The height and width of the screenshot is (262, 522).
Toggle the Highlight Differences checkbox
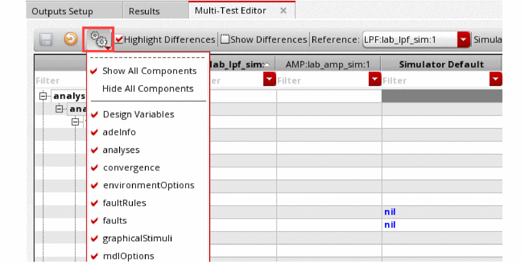[x=120, y=40]
